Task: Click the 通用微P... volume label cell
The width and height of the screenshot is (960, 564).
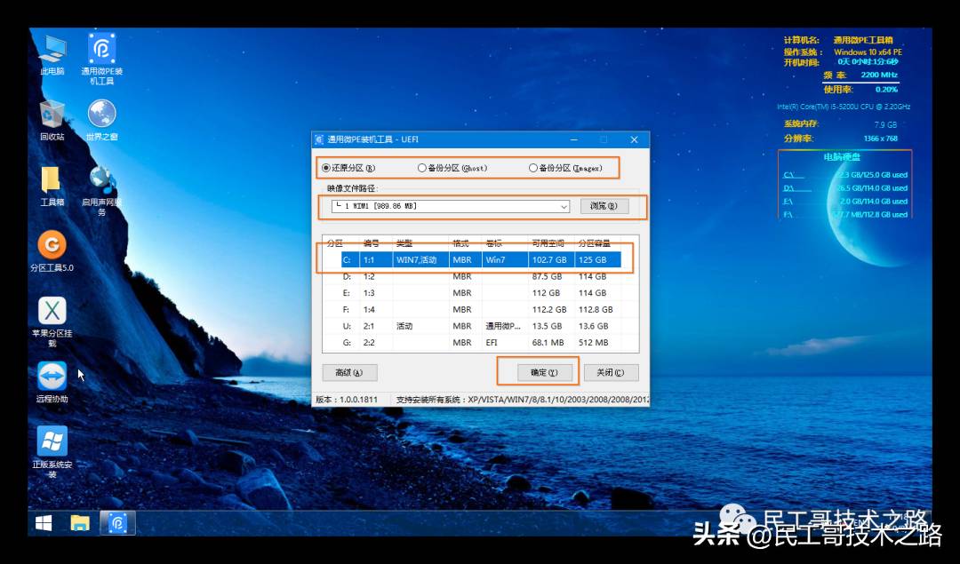Action: (x=502, y=326)
